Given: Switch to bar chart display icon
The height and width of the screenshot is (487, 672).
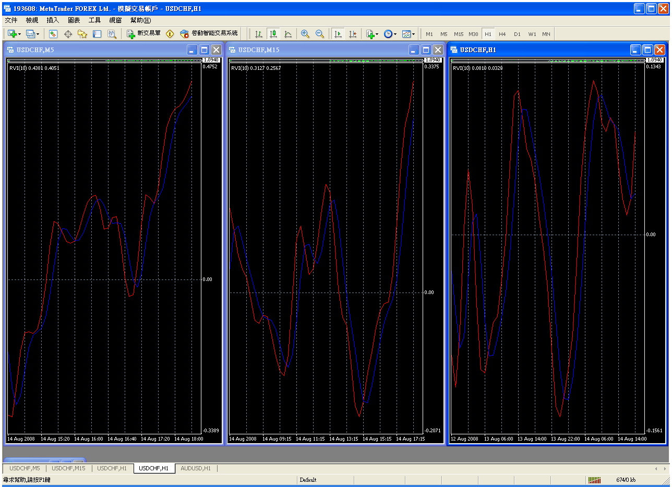Looking at the screenshot, I should [x=258, y=34].
